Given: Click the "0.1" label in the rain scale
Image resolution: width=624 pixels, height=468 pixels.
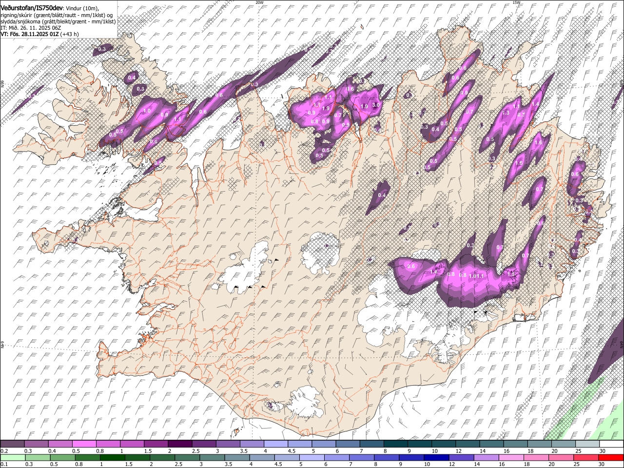Looking at the screenshot, I should pyautogui.click(x=3, y=465).
